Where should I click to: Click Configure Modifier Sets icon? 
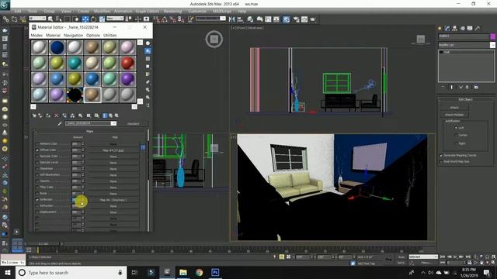[476, 87]
